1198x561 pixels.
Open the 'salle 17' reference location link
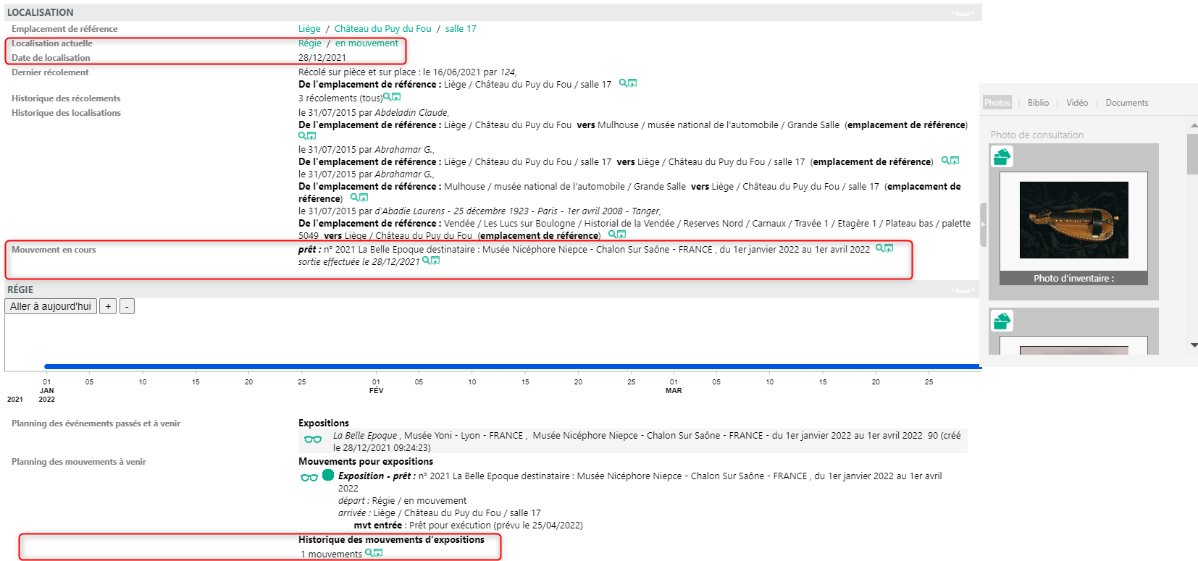[x=461, y=29]
